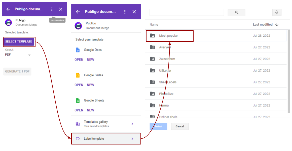Click PhotoSize folder icon
This screenshot has height=151, width=292.
coord(152,94)
